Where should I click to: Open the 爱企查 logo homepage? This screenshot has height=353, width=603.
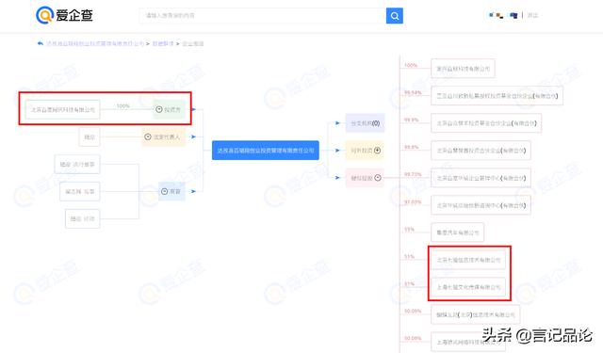click(x=64, y=15)
